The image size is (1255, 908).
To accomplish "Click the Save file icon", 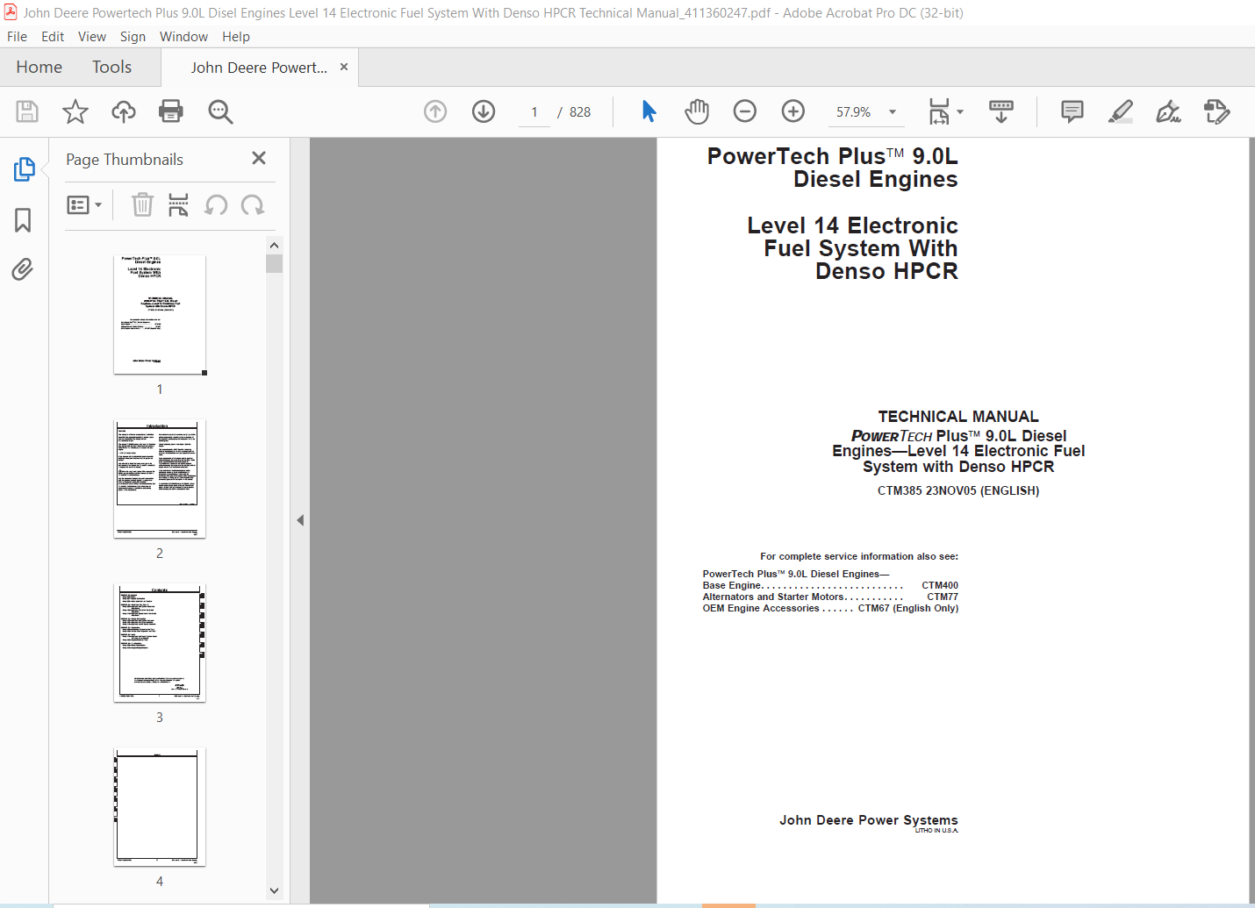I will (27, 111).
